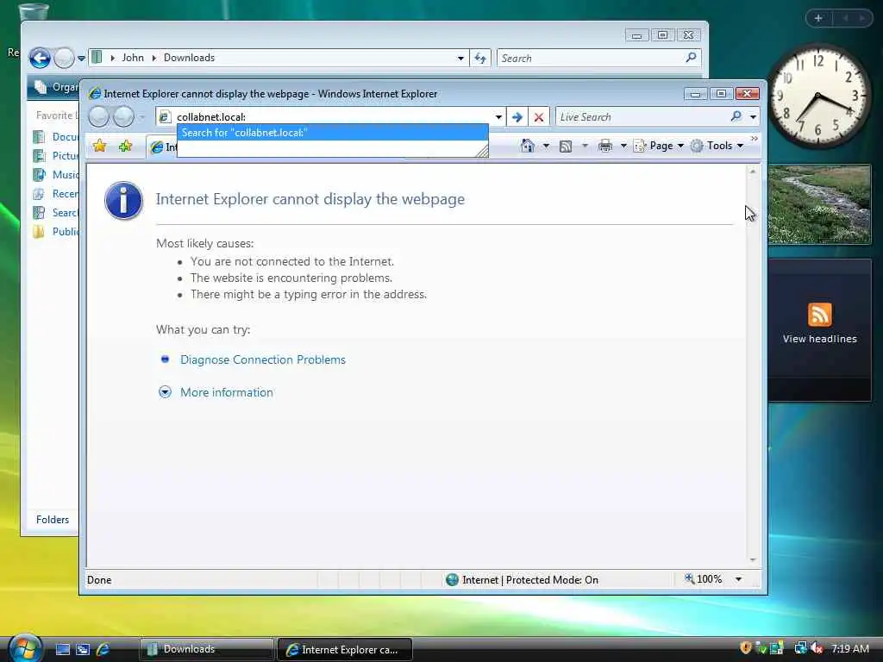Click the Windows Security shield tray icon
This screenshot has height=662, width=883.
pyautogui.click(x=746, y=648)
